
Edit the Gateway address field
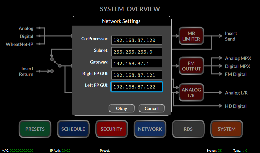coord(136,63)
